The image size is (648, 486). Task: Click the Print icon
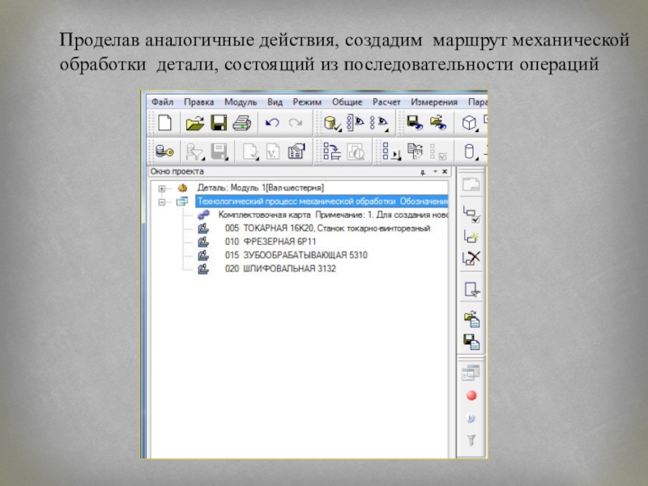[241, 123]
